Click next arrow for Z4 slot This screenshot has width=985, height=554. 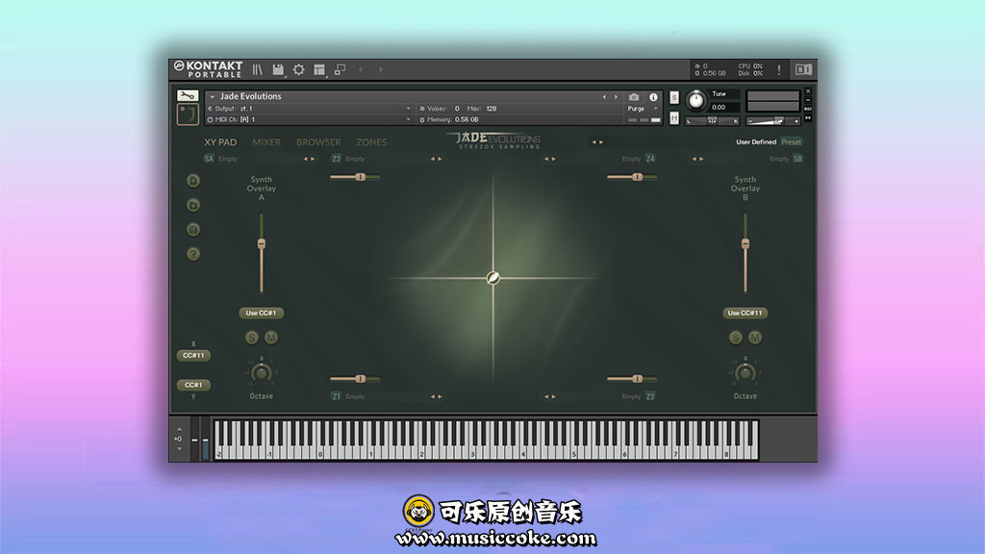click(553, 159)
